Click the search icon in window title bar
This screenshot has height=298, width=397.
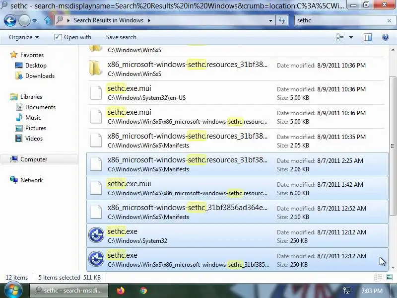(3, 4)
